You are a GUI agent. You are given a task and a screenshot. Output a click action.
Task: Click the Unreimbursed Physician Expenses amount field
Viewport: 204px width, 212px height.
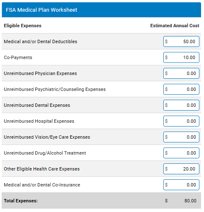(181, 73)
